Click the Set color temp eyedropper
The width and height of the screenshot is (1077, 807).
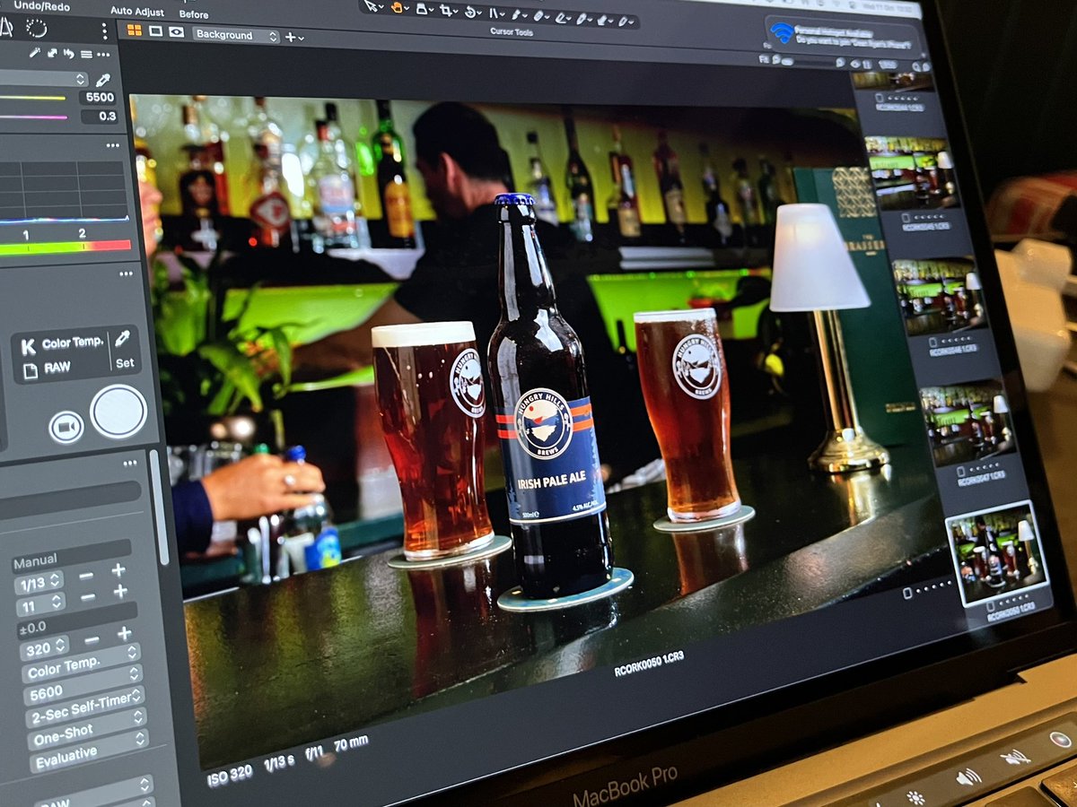tap(123, 338)
